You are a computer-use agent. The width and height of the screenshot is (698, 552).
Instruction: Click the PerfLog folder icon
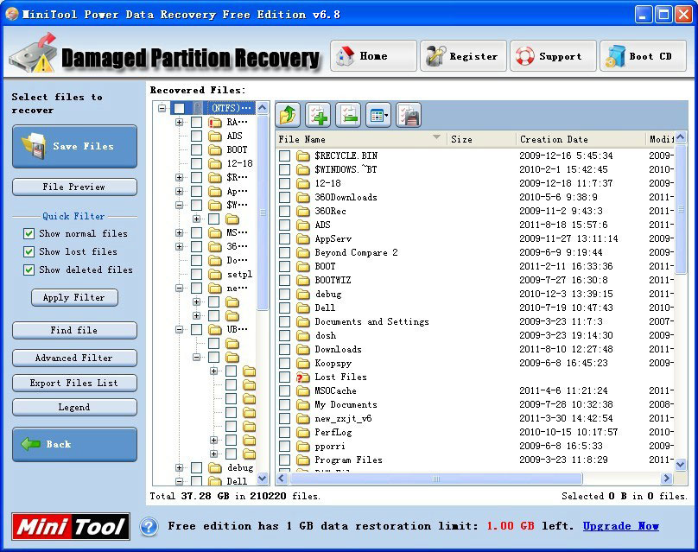click(x=303, y=432)
